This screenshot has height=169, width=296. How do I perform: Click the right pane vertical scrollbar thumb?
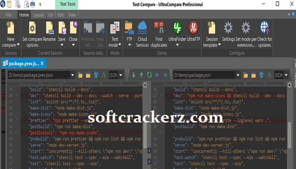pos(290,135)
